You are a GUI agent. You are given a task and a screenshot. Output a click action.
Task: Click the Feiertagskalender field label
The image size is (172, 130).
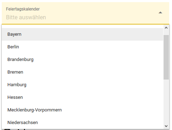(23, 9)
